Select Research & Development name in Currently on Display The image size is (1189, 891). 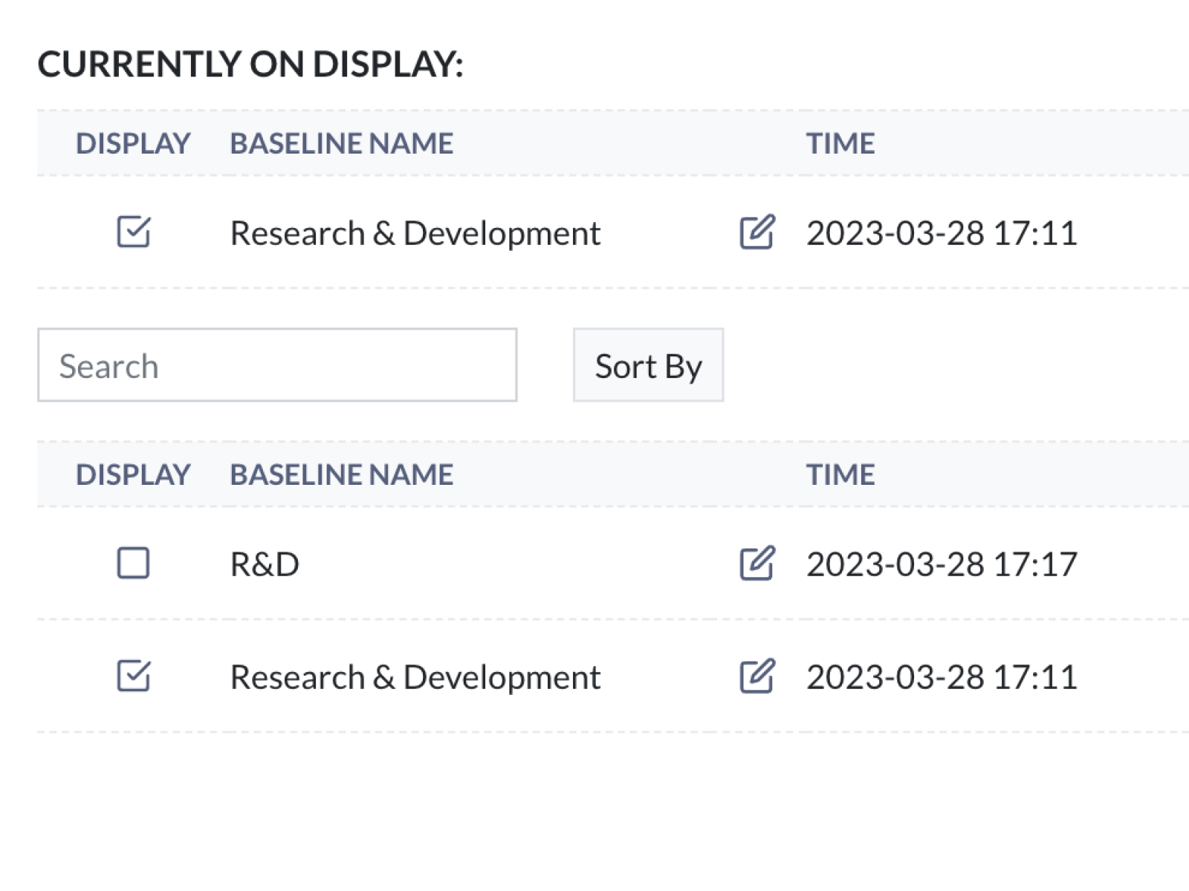tap(415, 233)
